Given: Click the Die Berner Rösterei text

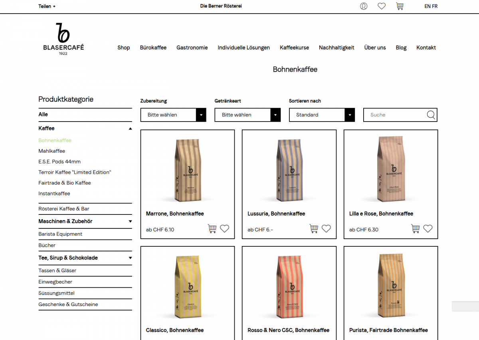Looking at the screenshot, I should tap(221, 6).
